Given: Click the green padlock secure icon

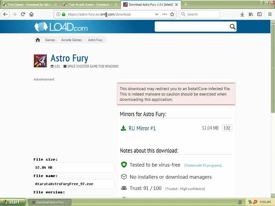Looking at the screenshot, I should [64, 14].
